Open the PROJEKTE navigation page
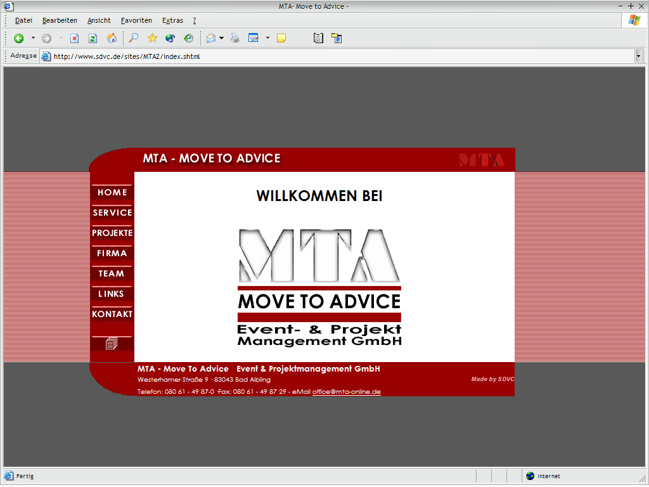The width and height of the screenshot is (649, 487). pos(112,233)
